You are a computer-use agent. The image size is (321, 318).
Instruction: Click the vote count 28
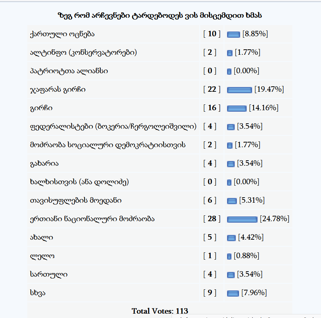212,219
